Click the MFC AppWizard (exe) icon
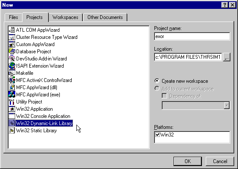Image resolution: width=238 pixels, height=169 pixels. [x=12, y=95]
